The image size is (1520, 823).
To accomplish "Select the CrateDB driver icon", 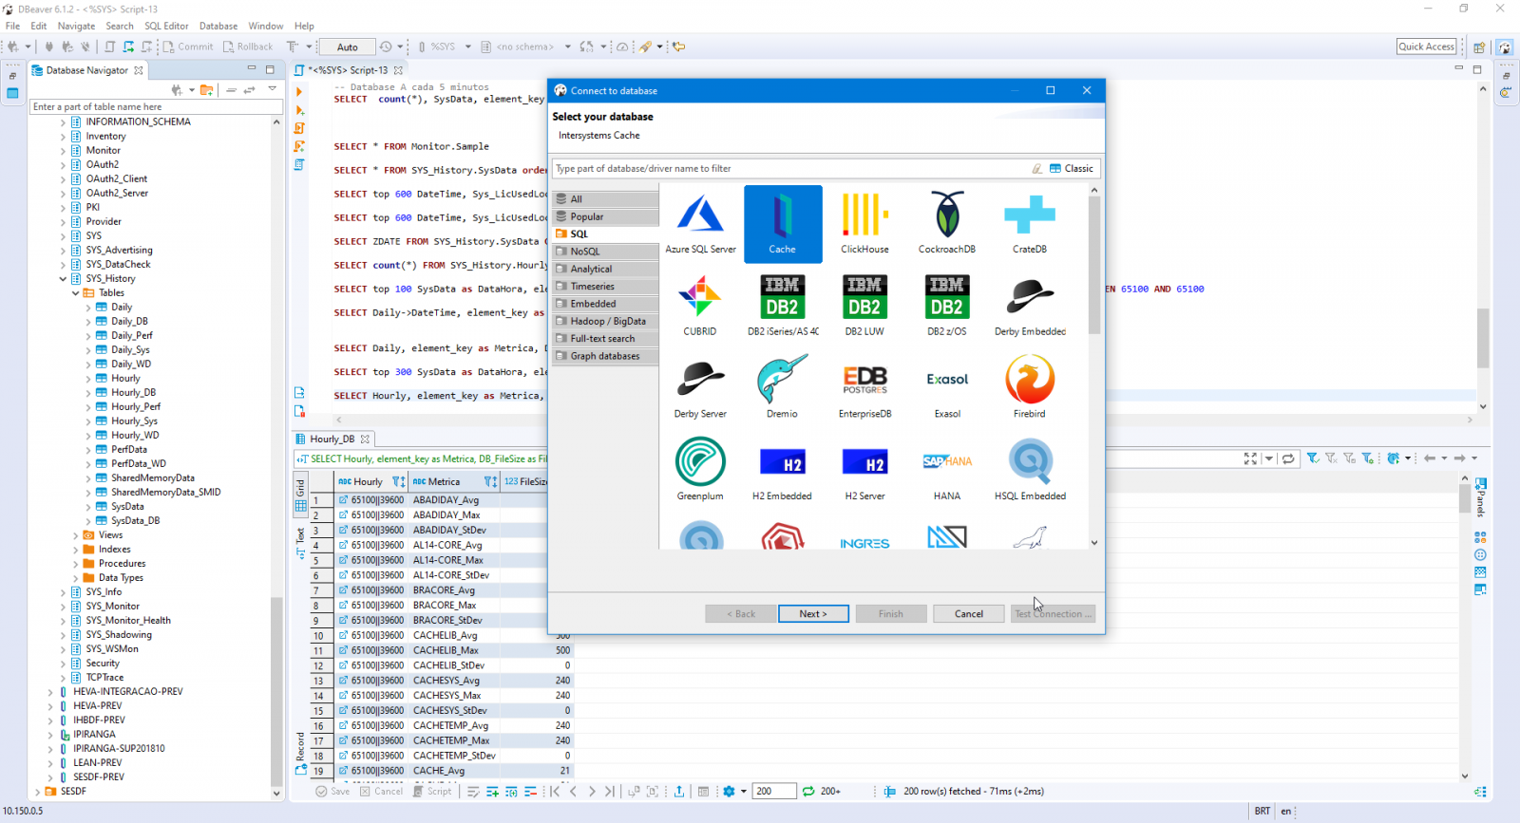I will point(1030,224).
